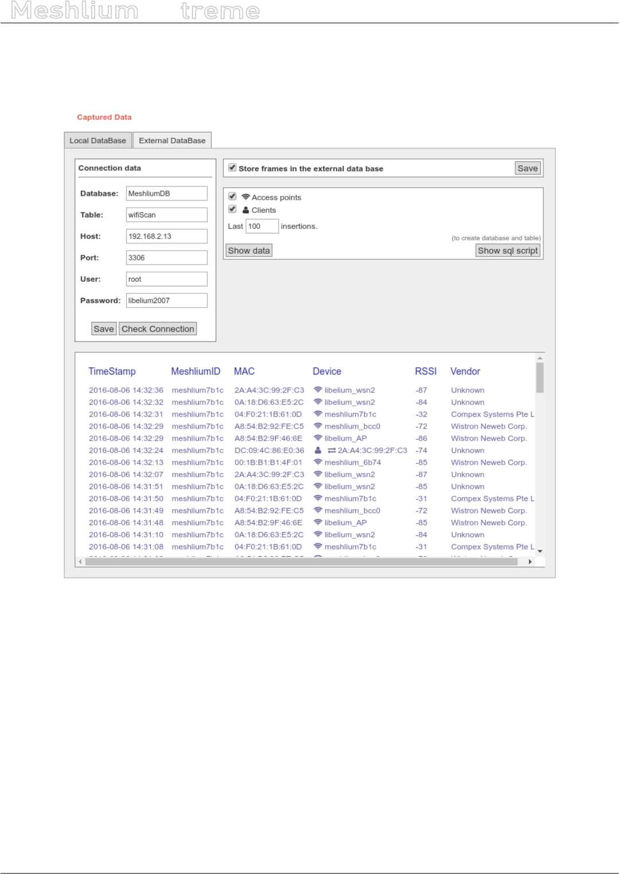619x874 pixels.
Task: Click wifi icon in 14:31:08 row
Action: pos(318,546)
